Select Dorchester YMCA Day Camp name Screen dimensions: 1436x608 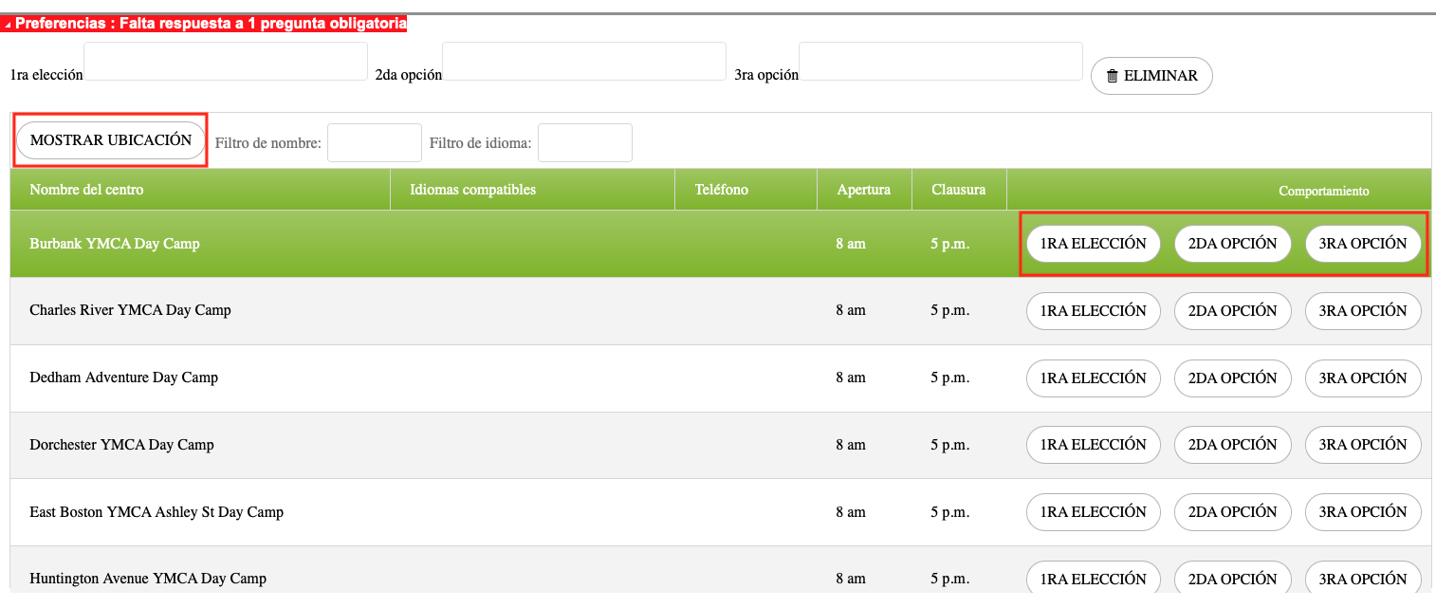[121, 445]
